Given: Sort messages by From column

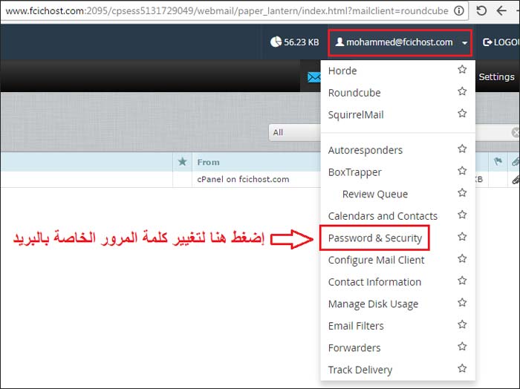Looking at the screenshot, I should [x=208, y=162].
